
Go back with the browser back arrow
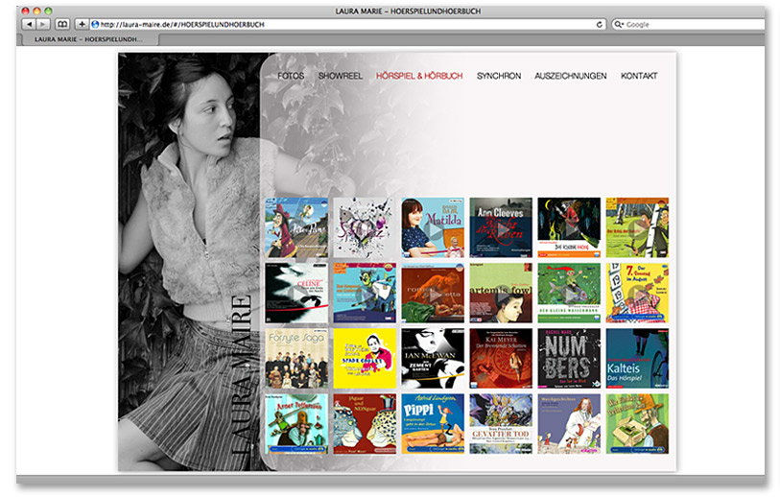[29, 24]
